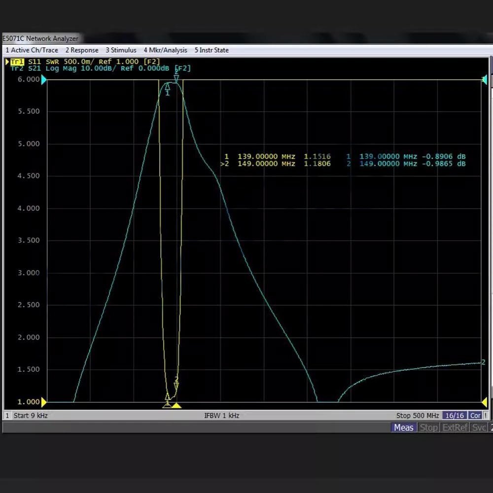This screenshot has width=493, height=493.
Task: Click the Stop button in the status bar
Action: pyautogui.click(x=428, y=427)
